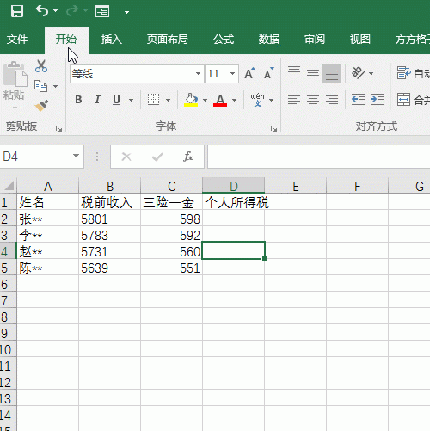Open the Undo history dropdown arrow
This screenshot has width=430, height=431.
(56, 11)
